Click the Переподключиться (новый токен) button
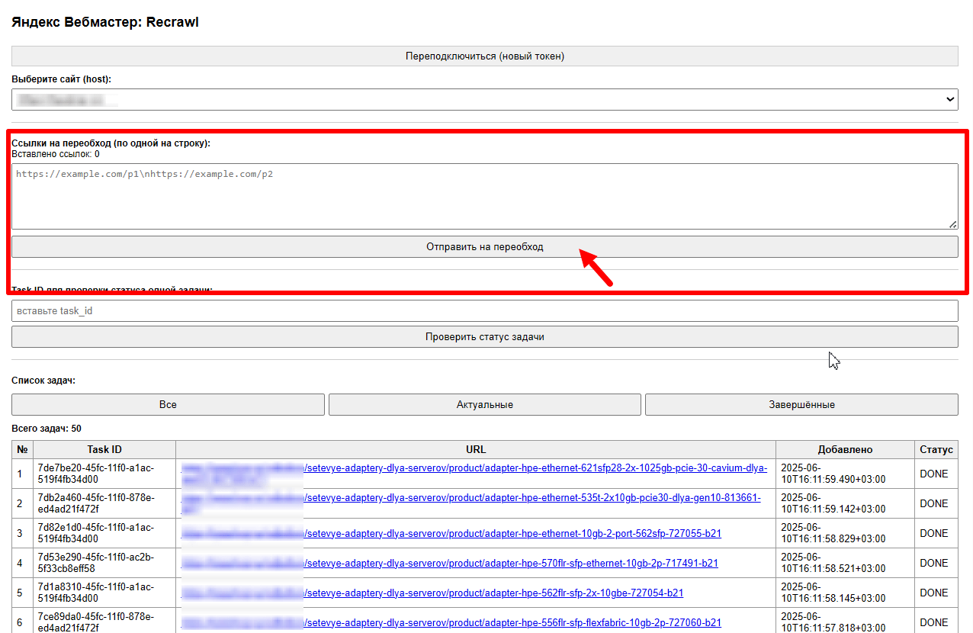This screenshot has width=973, height=633. pos(484,56)
